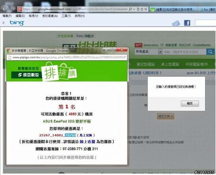Image resolution: width=216 pixels, height=175 pixels.
Task: Click the pipigo.com.tw URL in the popup
Action: [70, 57]
